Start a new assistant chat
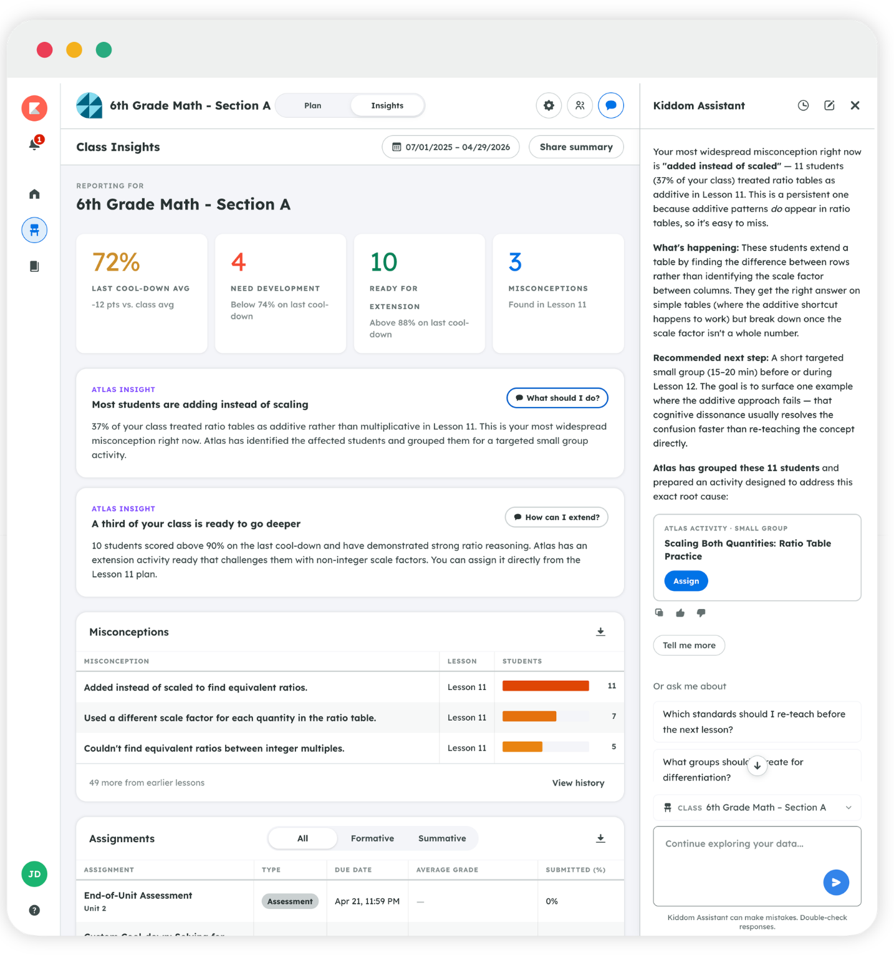The height and width of the screenshot is (955, 894). click(829, 105)
